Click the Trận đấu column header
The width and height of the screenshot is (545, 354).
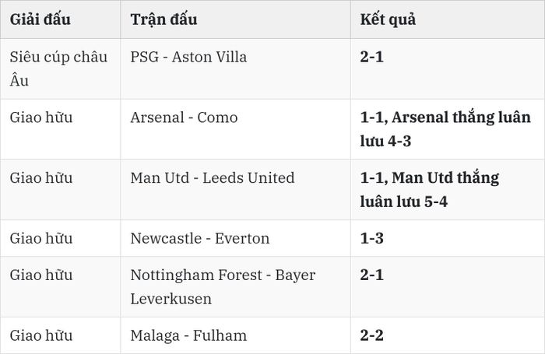(x=163, y=19)
